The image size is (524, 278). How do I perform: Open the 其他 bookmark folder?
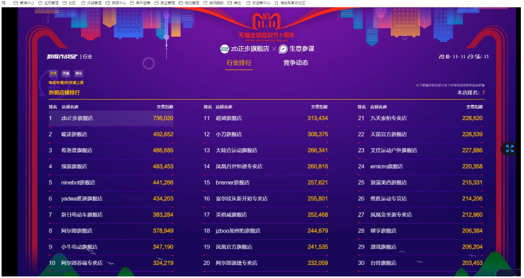234,3
